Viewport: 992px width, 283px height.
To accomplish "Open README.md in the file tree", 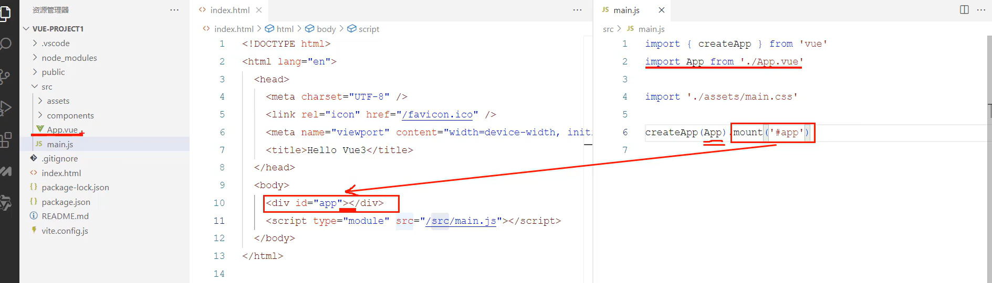I will coord(65,216).
